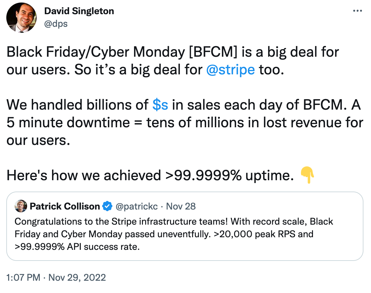Open the three-dot more options menu

357,11
